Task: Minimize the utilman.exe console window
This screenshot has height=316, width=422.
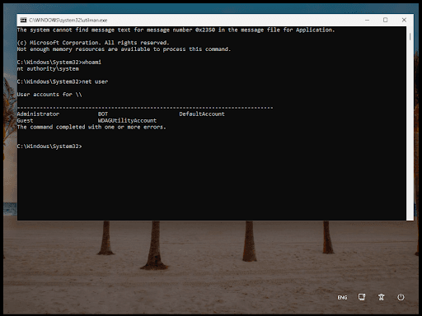Action: 367,20
